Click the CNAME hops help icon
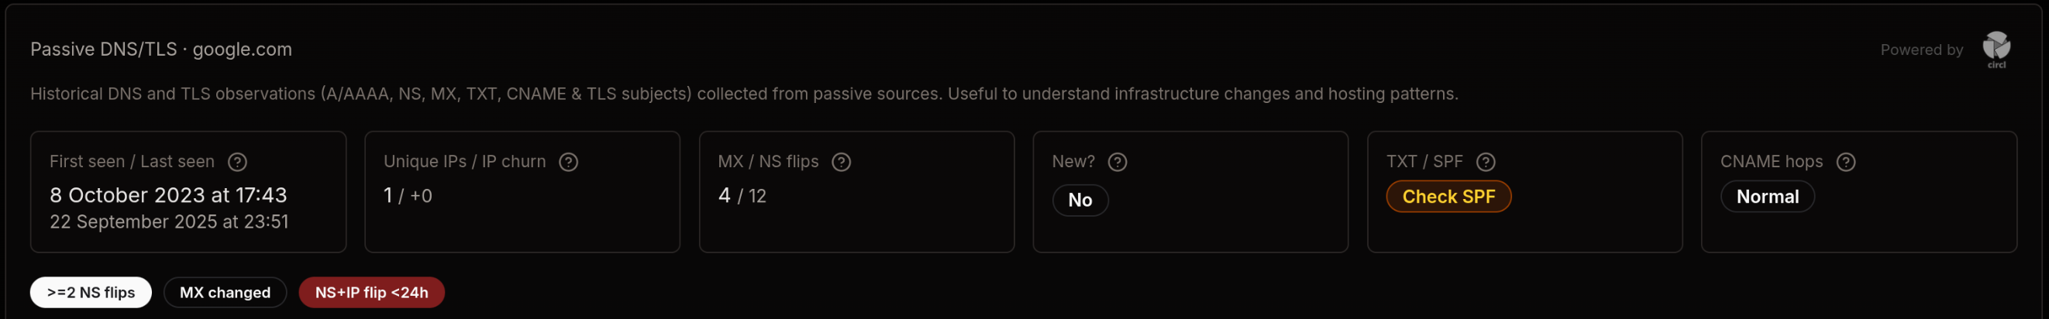 coord(1845,162)
